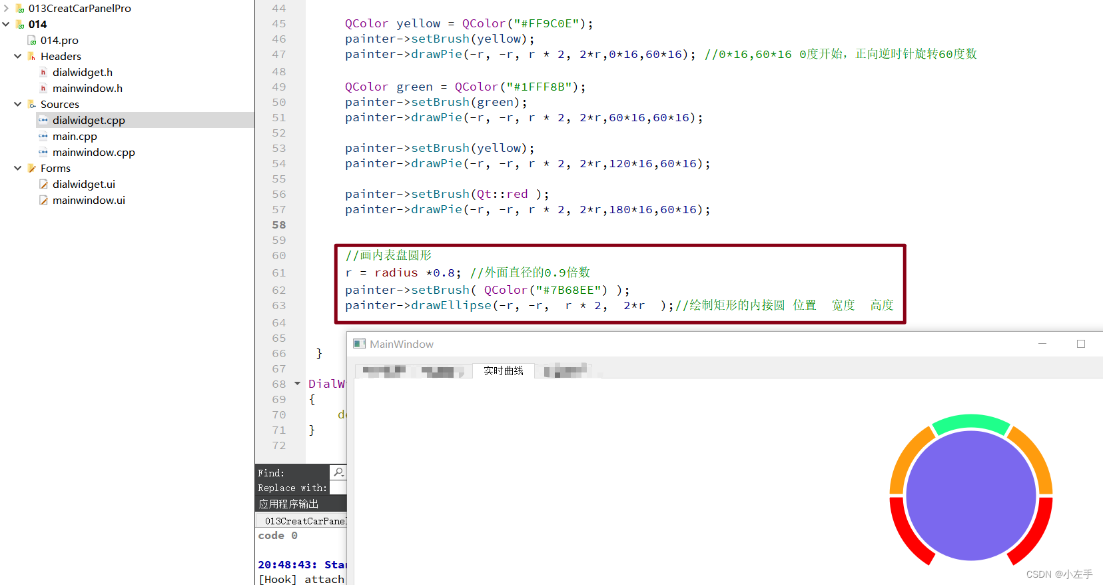Click line number 61 in gutter

click(279, 273)
